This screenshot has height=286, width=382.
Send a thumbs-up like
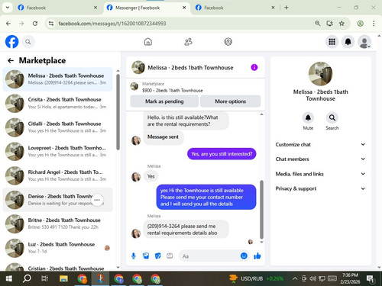257,255
